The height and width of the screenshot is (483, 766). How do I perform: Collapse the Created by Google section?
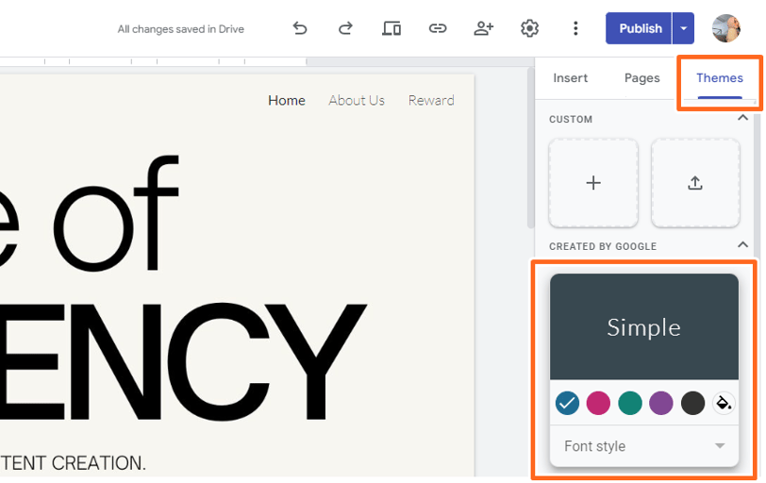pos(742,244)
